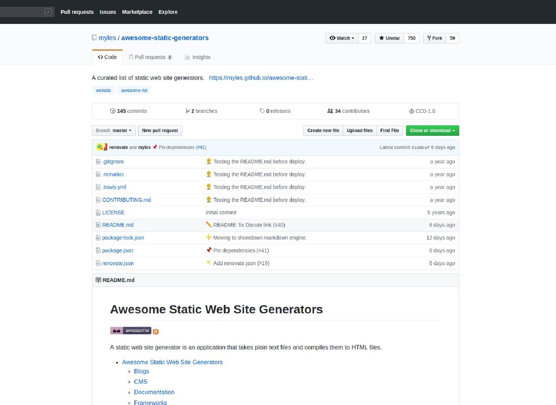View the 59 forks count

(x=452, y=39)
